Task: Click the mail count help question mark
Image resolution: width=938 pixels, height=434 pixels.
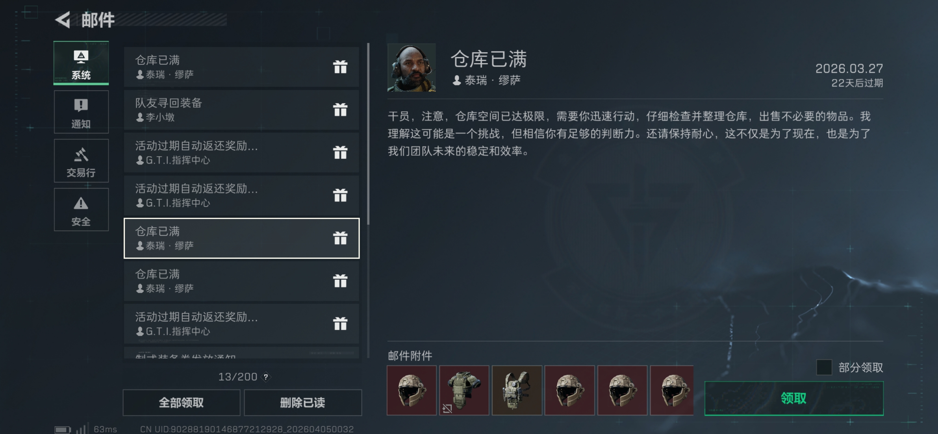Action: [266, 377]
